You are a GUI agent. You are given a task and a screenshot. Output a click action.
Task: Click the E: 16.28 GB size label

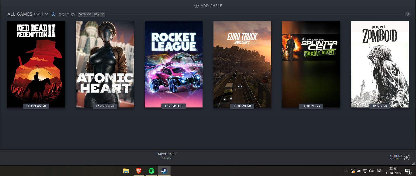(x=242, y=106)
